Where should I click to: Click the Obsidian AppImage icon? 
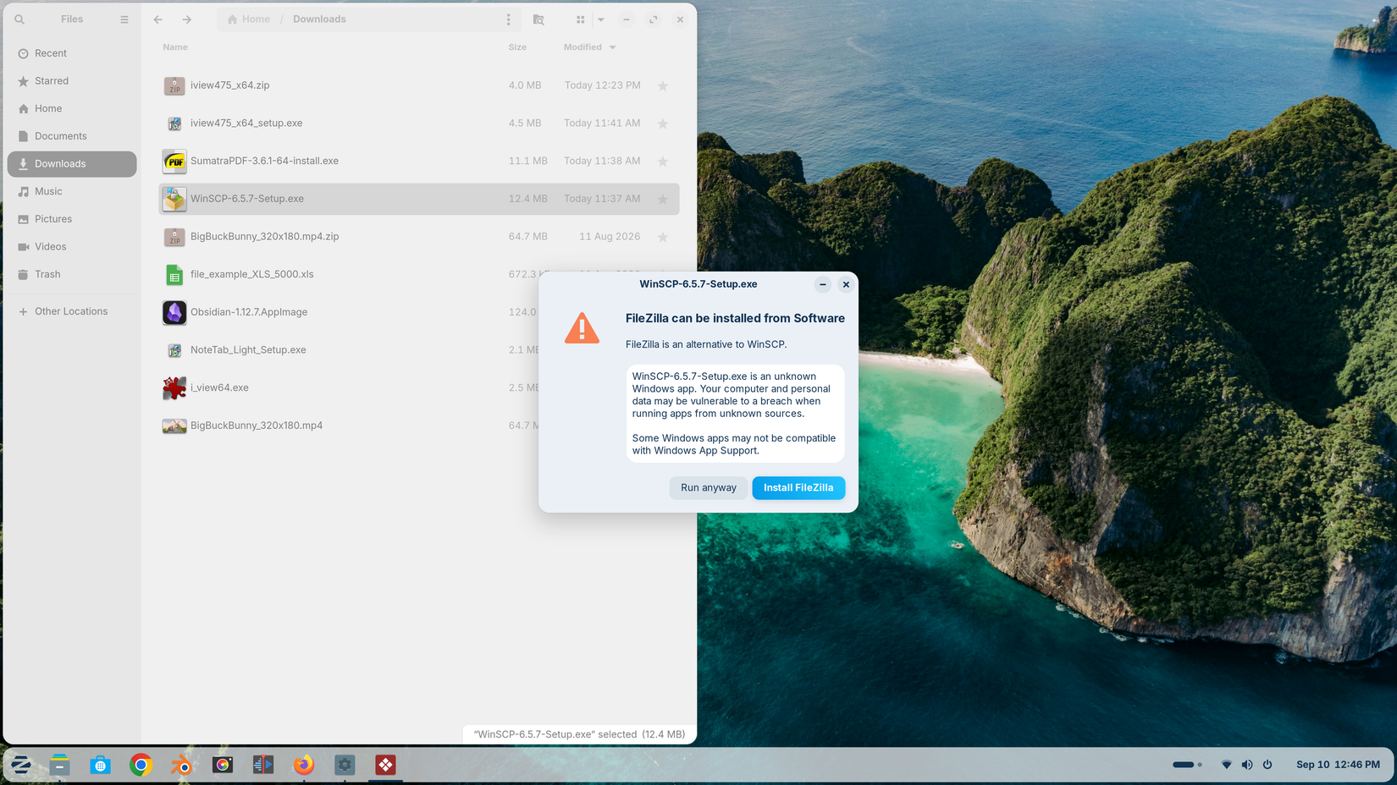[174, 312]
